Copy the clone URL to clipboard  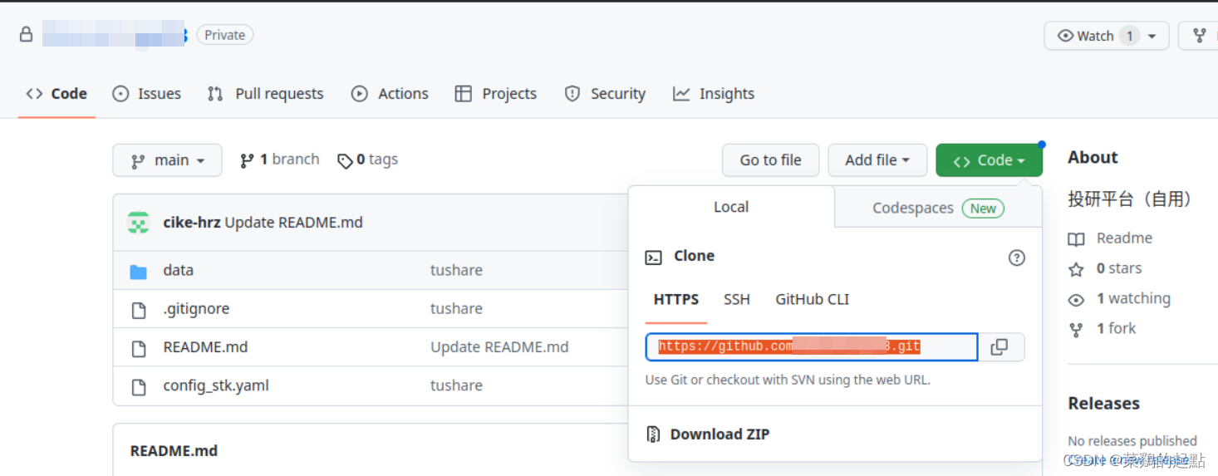(999, 347)
